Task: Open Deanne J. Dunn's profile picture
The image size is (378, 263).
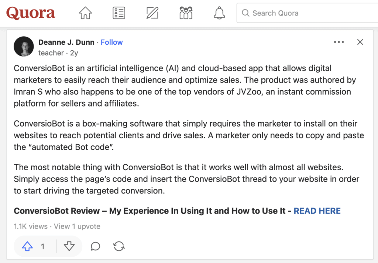Action: click(x=24, y=46)
